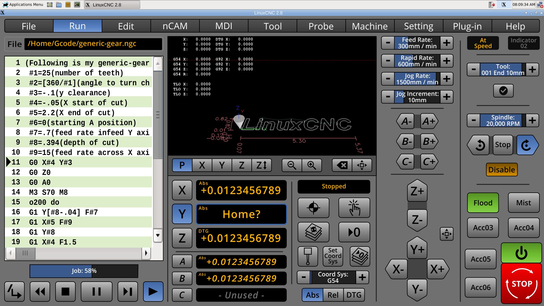
Task: Switch preview to Z view
Action: (x=242, y=165)
